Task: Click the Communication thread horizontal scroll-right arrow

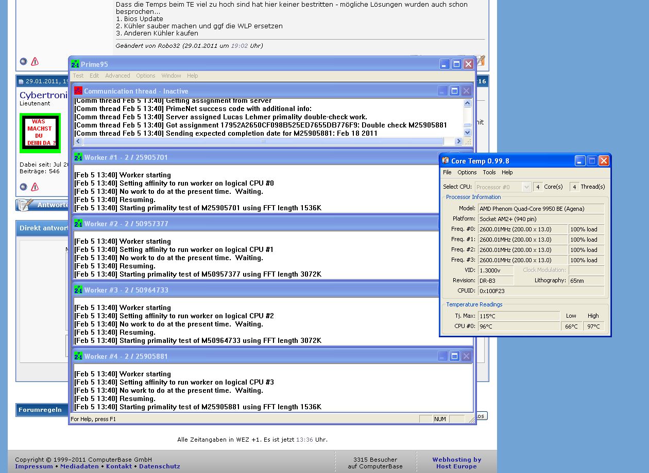Action: [x=458, y=141]
